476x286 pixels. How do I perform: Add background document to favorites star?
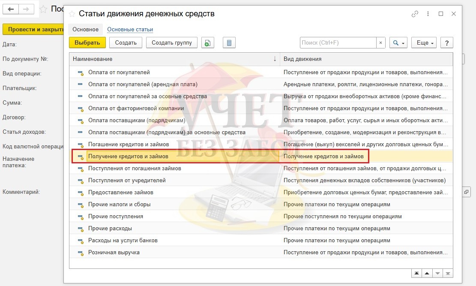click(x=44, y=9)
